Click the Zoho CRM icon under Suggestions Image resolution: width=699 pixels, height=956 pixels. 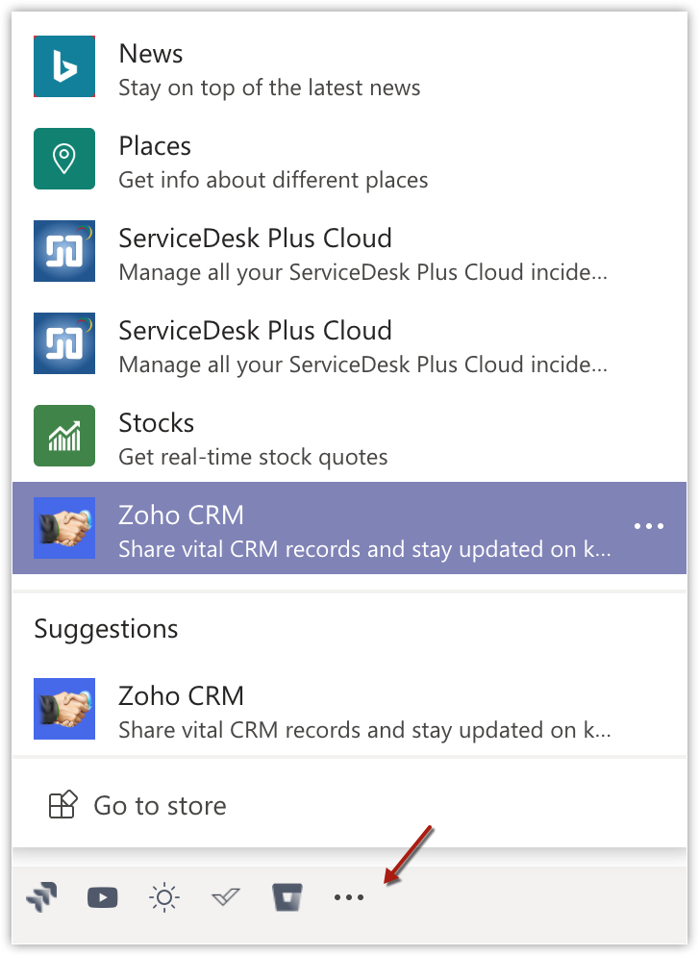64,709
